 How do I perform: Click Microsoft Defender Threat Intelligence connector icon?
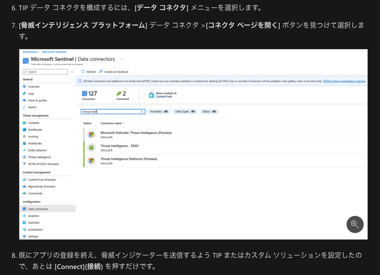[x=91, y=135]
